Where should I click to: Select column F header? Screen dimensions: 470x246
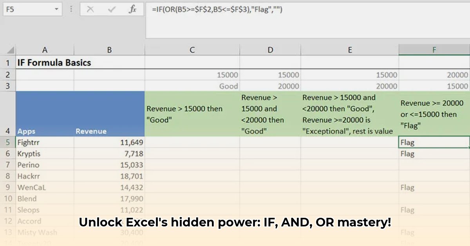(x=434, y=50)
